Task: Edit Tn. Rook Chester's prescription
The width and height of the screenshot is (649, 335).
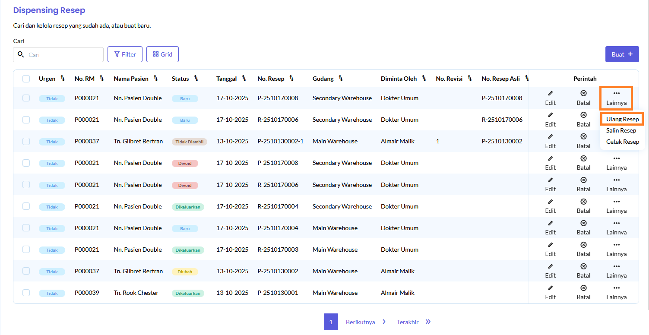Action: [550, 292]
